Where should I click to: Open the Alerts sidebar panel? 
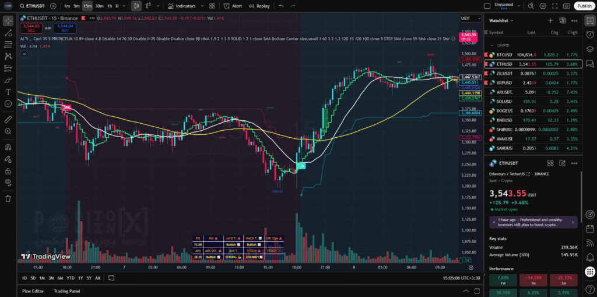click(x=590, y=34)
